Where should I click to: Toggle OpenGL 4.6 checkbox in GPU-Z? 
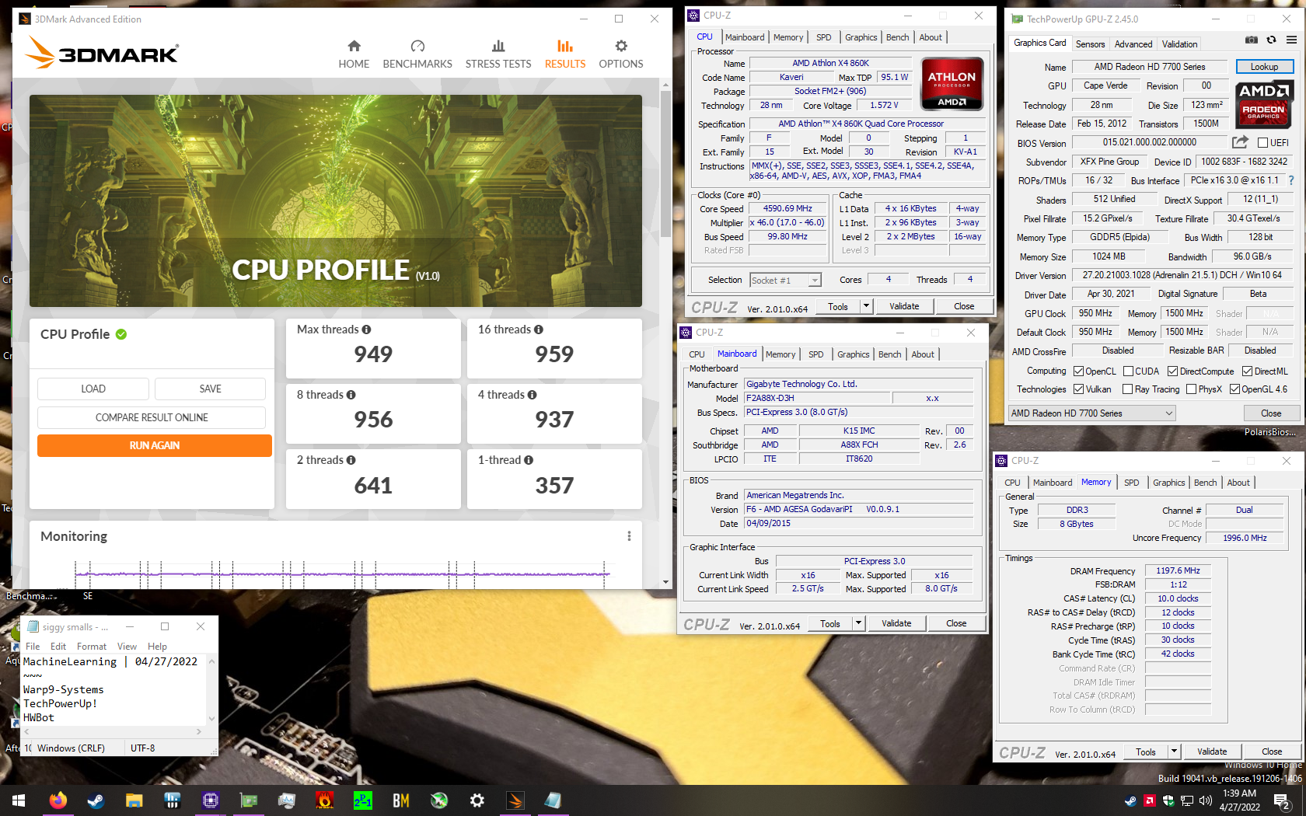click(x=1234, y=389)
